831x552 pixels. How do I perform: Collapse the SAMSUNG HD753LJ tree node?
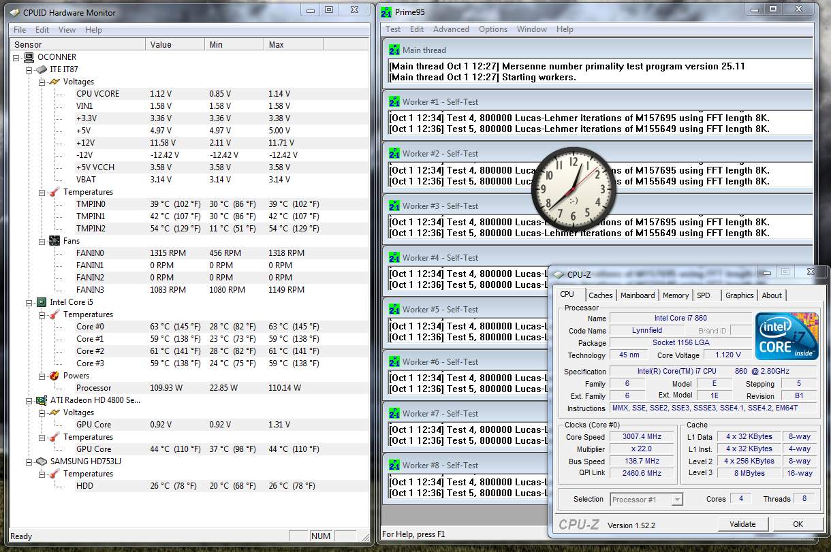pos(29,461)
